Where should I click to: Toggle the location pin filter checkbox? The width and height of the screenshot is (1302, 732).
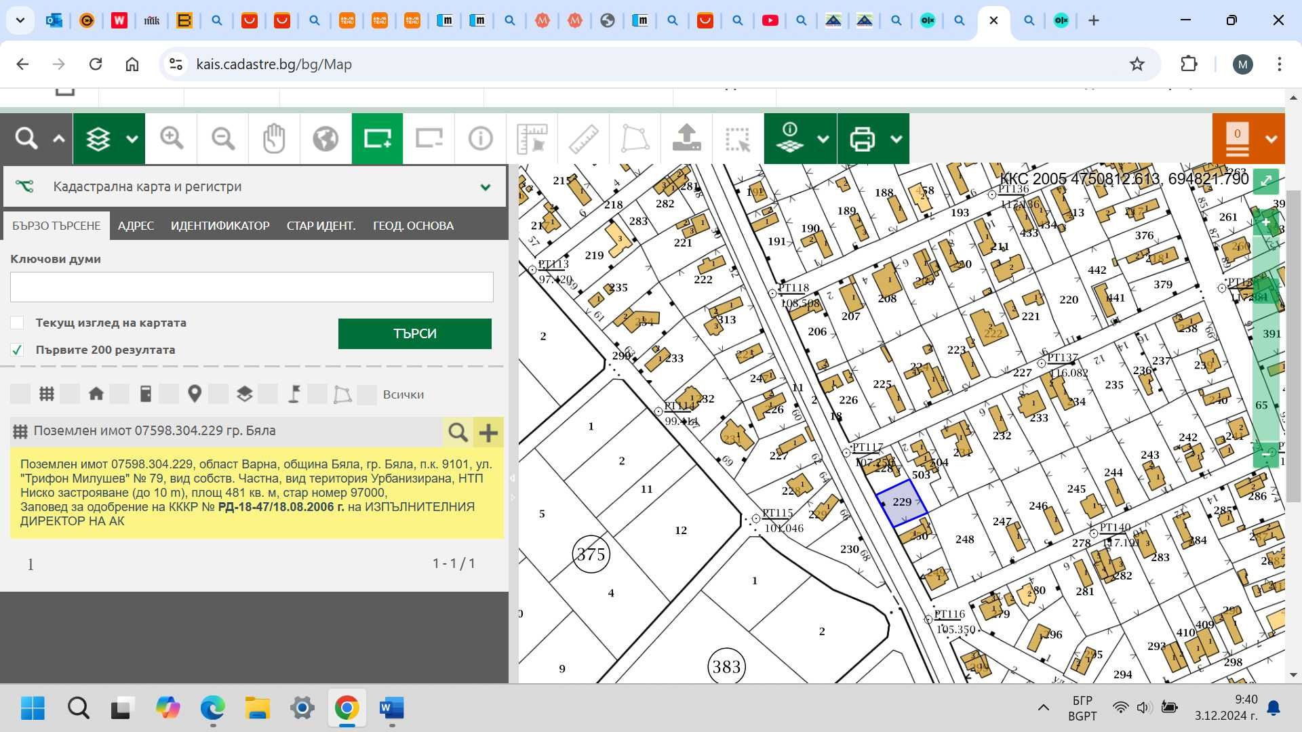point(169,394)
